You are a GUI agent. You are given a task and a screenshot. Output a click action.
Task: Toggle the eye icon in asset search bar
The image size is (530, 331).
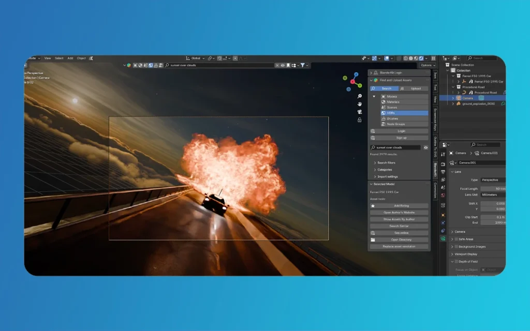[x=283, y=65]
